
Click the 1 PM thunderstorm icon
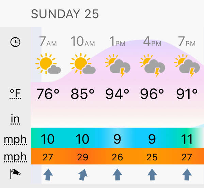117,66
